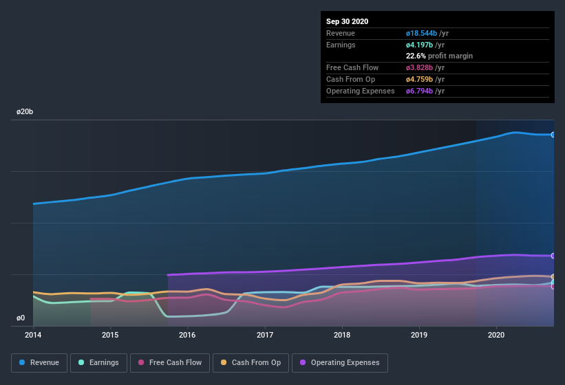The image size is (565, 385).
Task: Toggle the Free Cash Flow legend button
Action: 170,363
